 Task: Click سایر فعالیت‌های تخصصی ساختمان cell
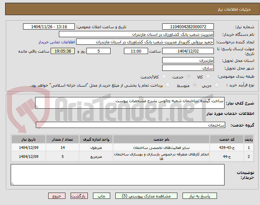pos(162,147)
